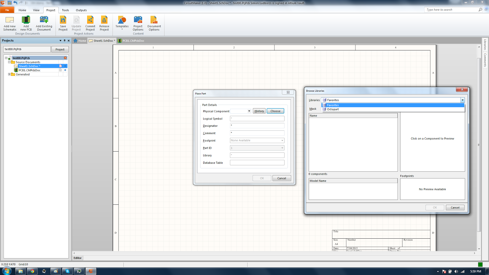Click the Project button in the Projects panel
Viewport: 489px width, 275px height.
pyautogui.click(x=60, y=49)
